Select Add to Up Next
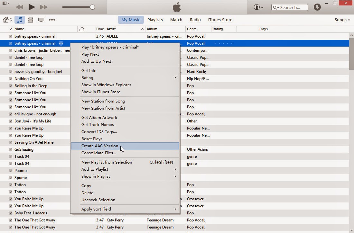This screenshot has width=354, height=233. point(125,61)
